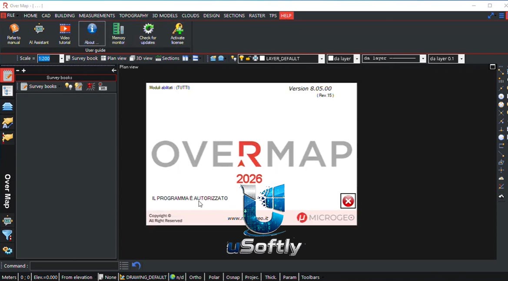Open the TOPOGRAPHY ribbon tab
508x281 pixels.
133,16
